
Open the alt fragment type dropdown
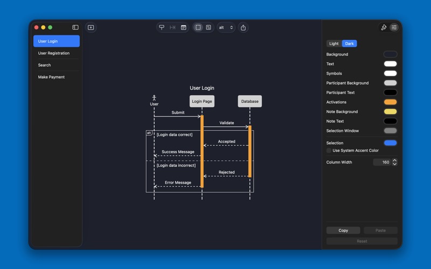[x=226, y=27]
